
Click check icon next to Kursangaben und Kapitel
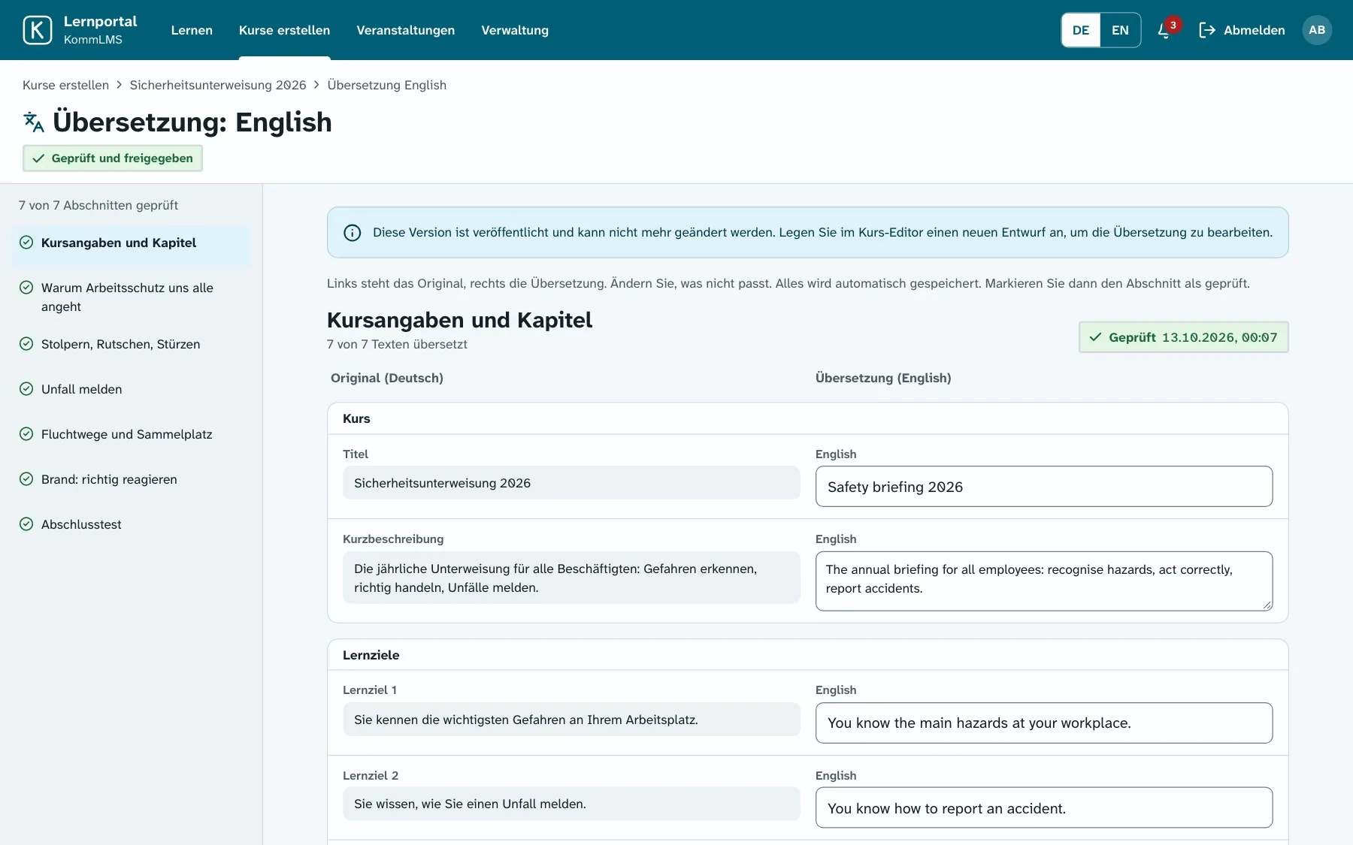26,243
